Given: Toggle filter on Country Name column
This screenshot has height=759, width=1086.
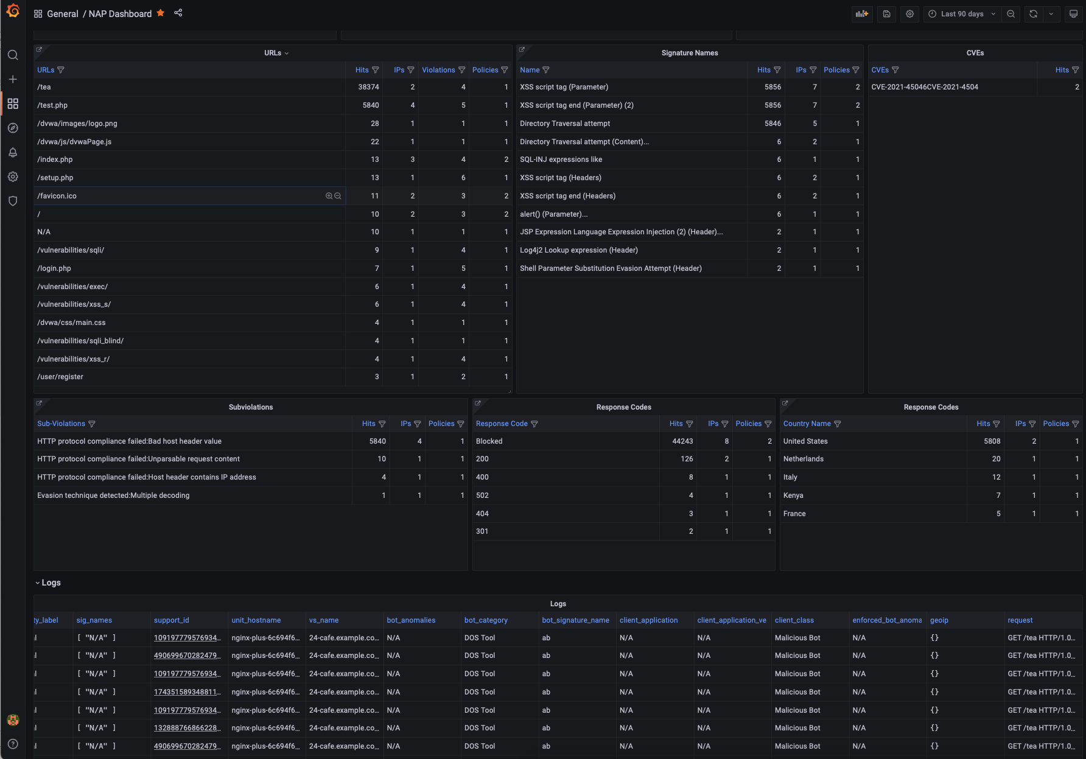Looking at the screenshot, I should click(x=838, y=424).
